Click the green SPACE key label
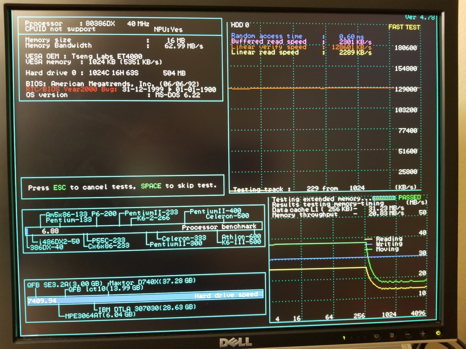Image resolution: width=466 pixels, height=349 pixels. pos(151,186)
